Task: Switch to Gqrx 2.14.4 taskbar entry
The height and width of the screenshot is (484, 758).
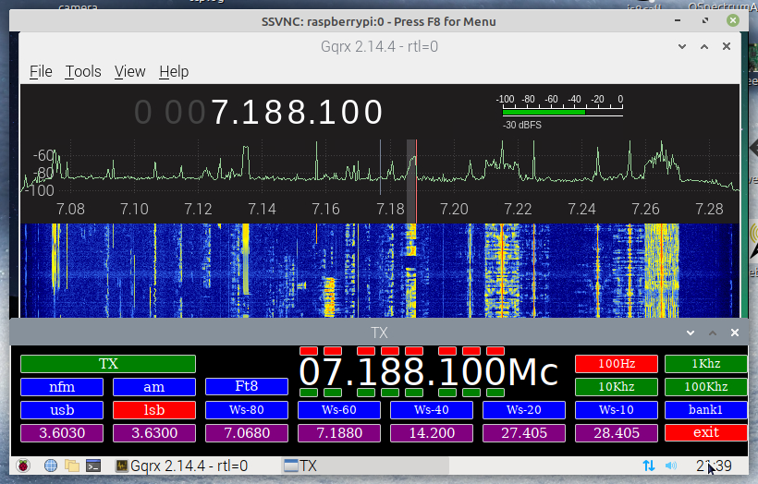Action: coord(182,466)
